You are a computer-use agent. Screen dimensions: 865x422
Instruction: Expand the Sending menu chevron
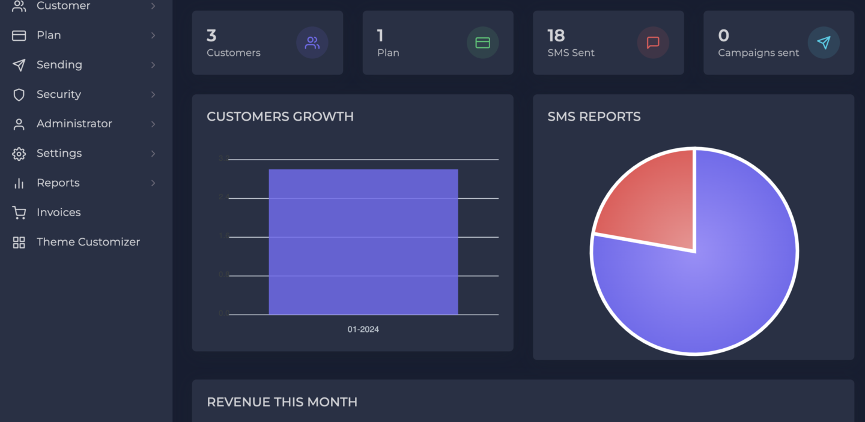coord(153,65)
